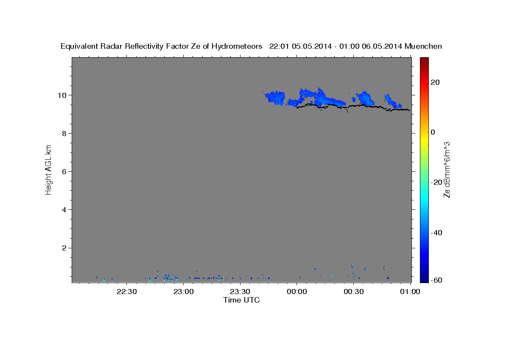
Task: Click the colorbar value -40
Action: 436,232
